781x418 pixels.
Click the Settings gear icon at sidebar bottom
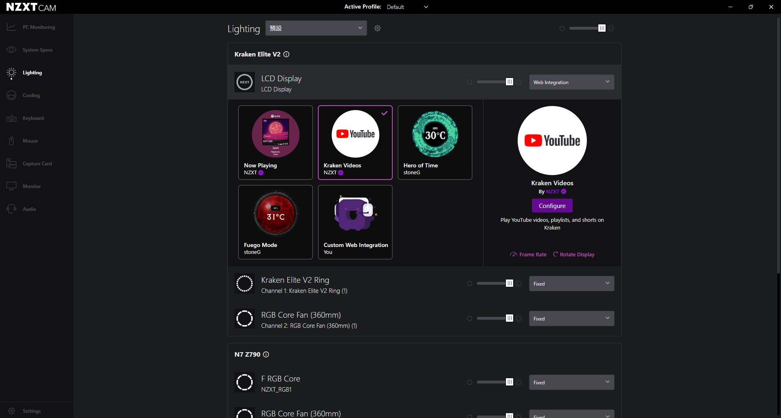[x=11, y=411]
